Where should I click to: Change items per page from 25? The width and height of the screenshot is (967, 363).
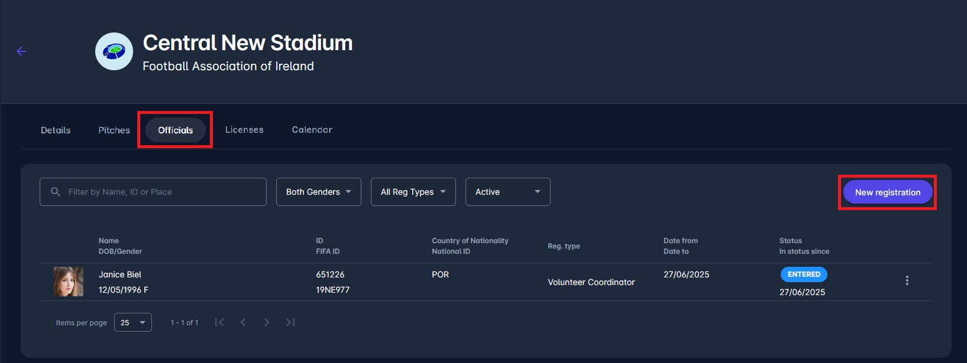(x=133, y=322)
